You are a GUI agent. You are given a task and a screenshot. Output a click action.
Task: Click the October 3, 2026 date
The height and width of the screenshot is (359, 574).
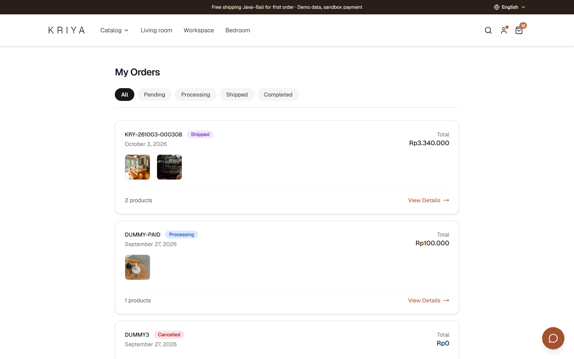[146, 144]
